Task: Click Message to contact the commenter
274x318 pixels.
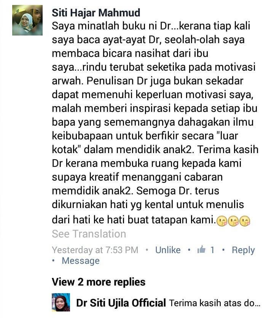Action: coord(81,261)
